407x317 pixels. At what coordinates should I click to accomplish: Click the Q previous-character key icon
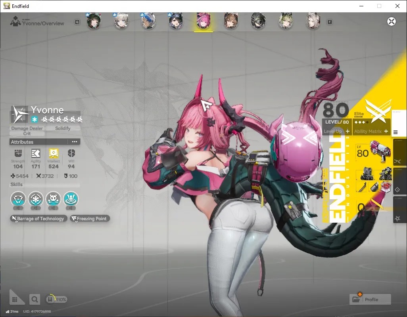point(77,22)
